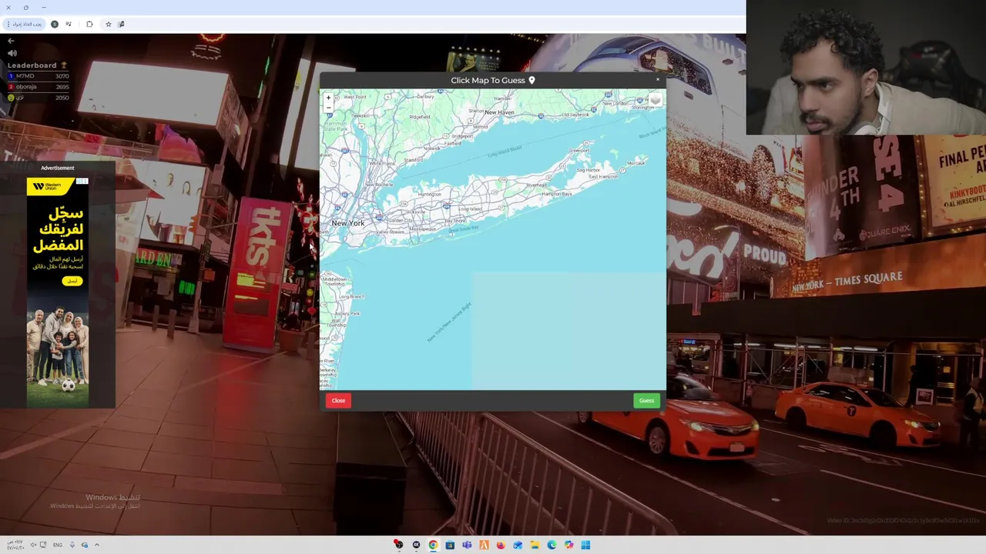Select M7MD leaderboard row
Image resolution: width=986 pixels, height=554 pixels.
[x=39, y=76]
